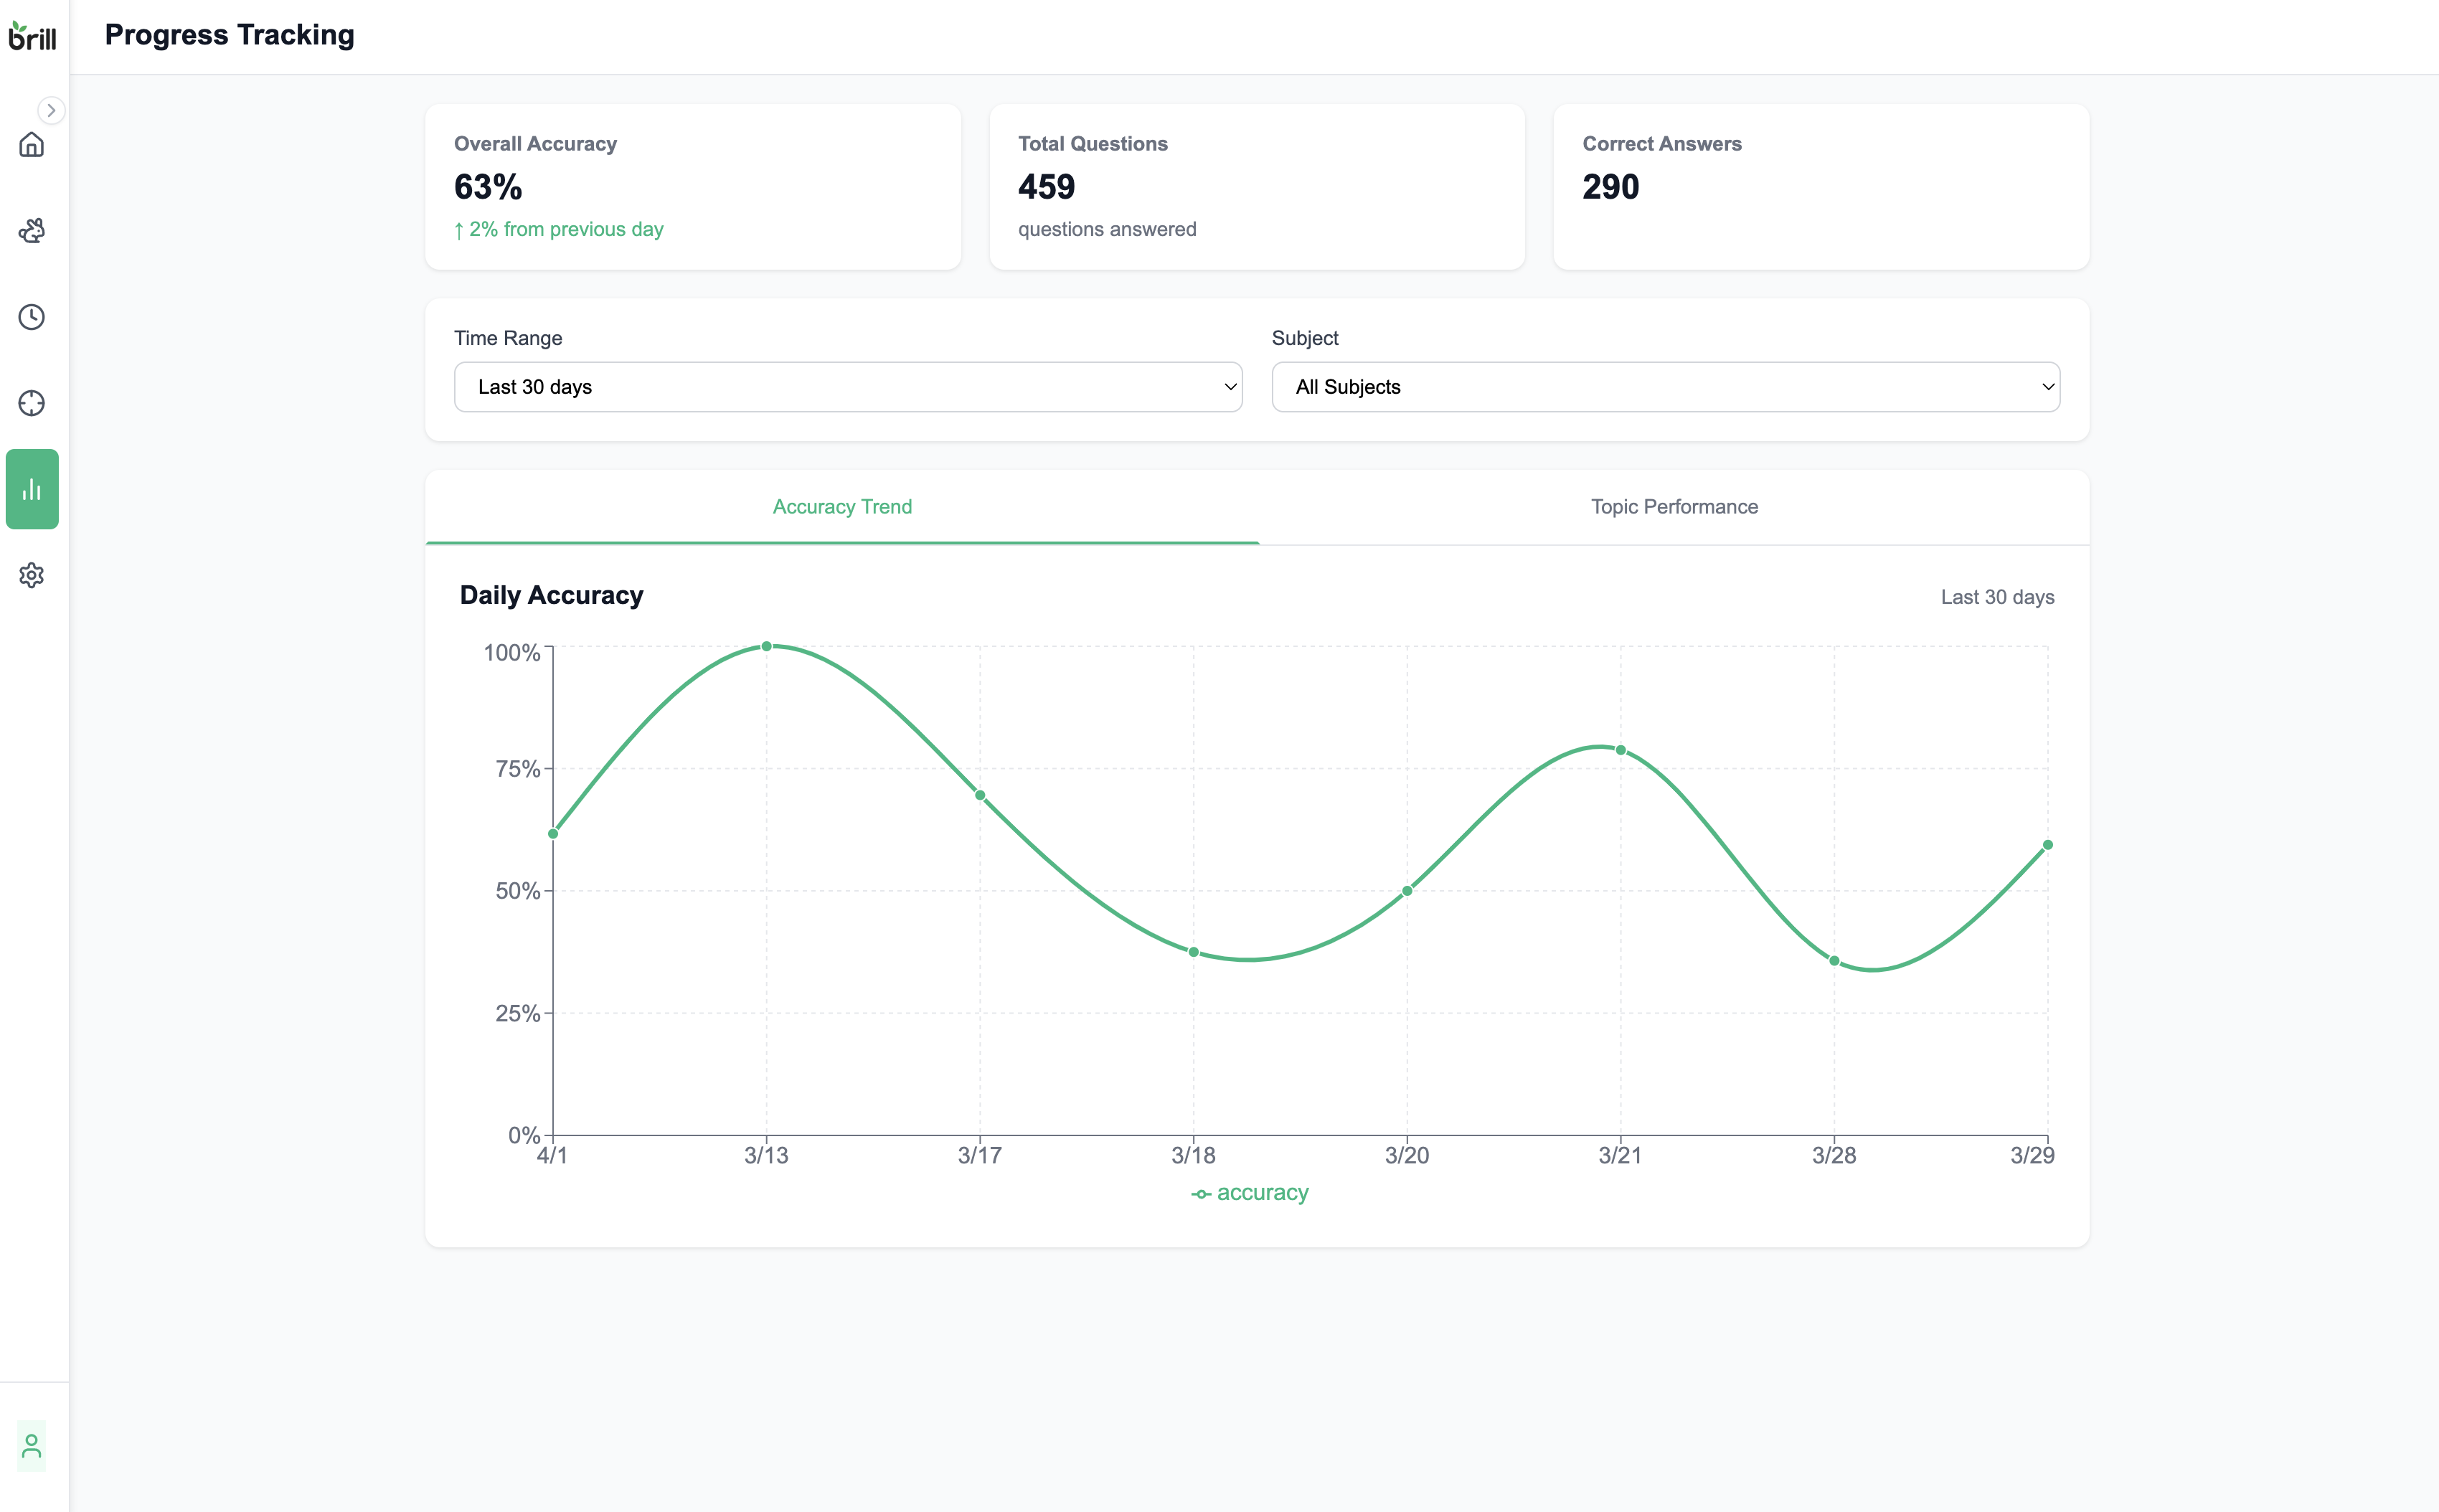Image resolution: width=2439 pixels, height=1512 pixels.
Task: Open the Time Range dropdown
Action: click(x=848, y=387)
